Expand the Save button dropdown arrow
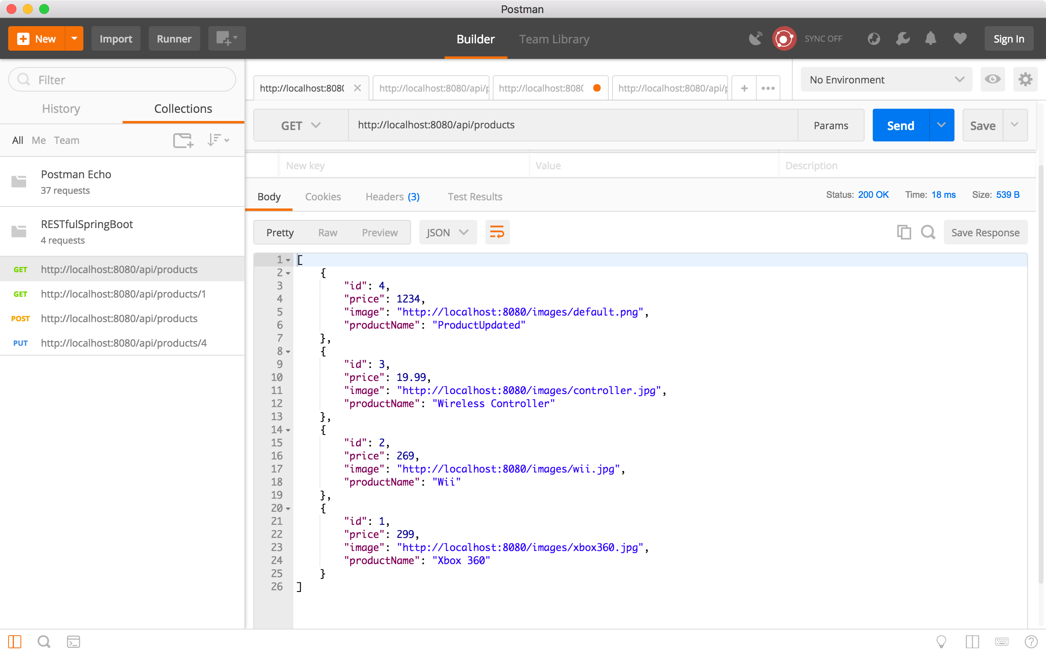Viewport: 1046px width, 654px height. [x=1015, y=125]
